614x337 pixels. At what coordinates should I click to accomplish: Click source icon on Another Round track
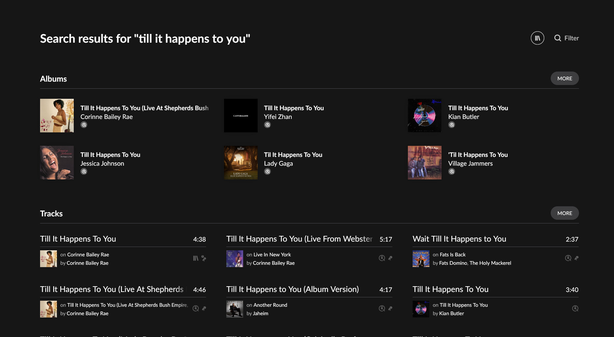click(x=382, y=308)
